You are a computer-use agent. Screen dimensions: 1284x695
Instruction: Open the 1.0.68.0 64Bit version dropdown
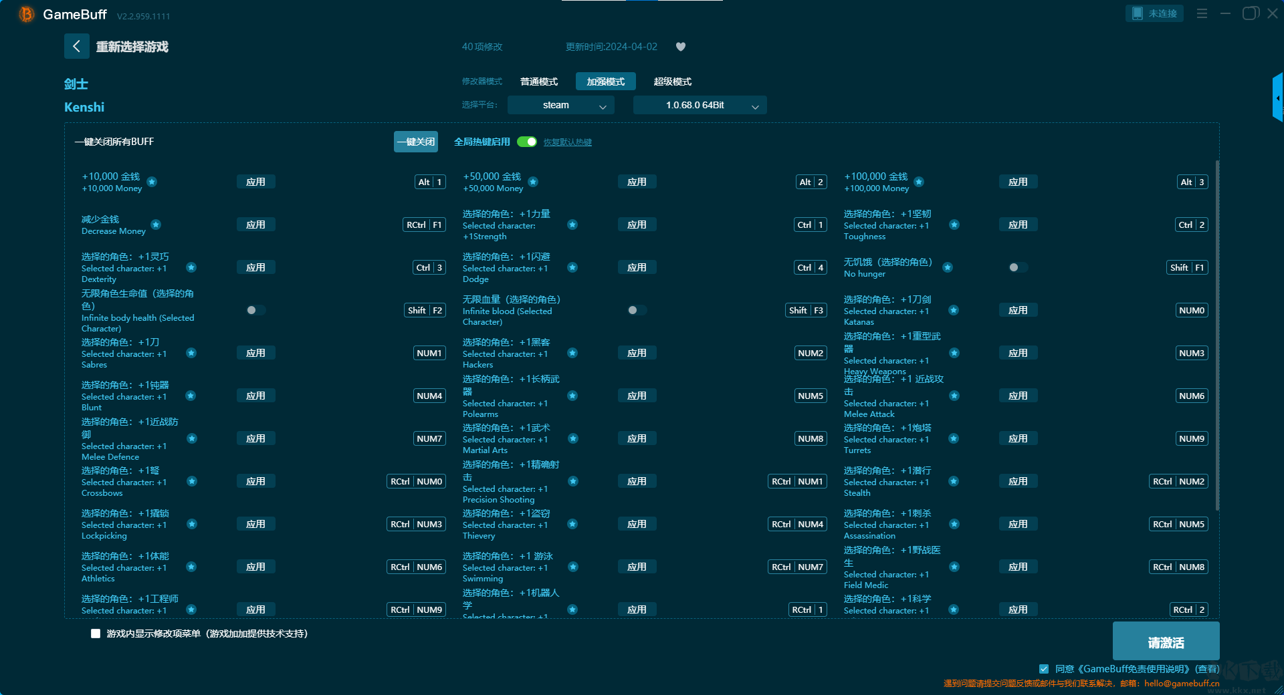700,105
